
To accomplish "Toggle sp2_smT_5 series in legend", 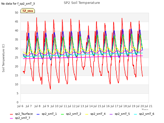I will pos(120,114).
